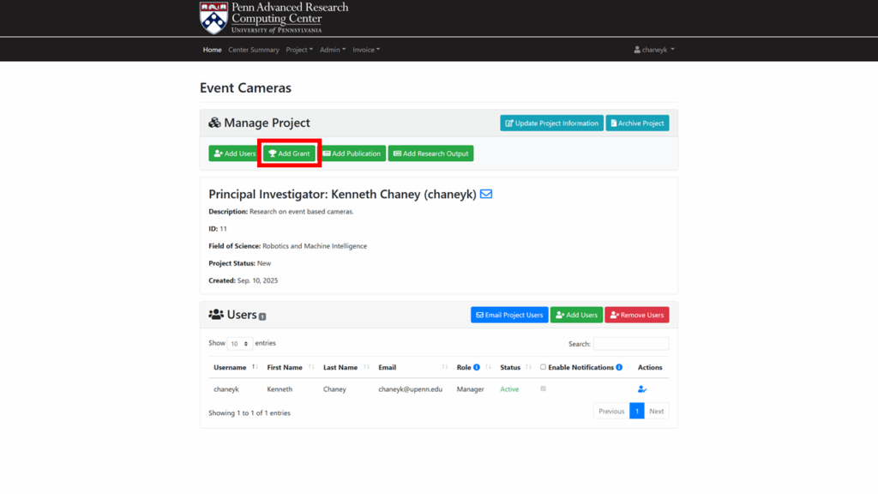This screenshot has height=494, width=878.
Task: Toggle notifications checkbox for chaneyk row
Action: pos(543,389)
